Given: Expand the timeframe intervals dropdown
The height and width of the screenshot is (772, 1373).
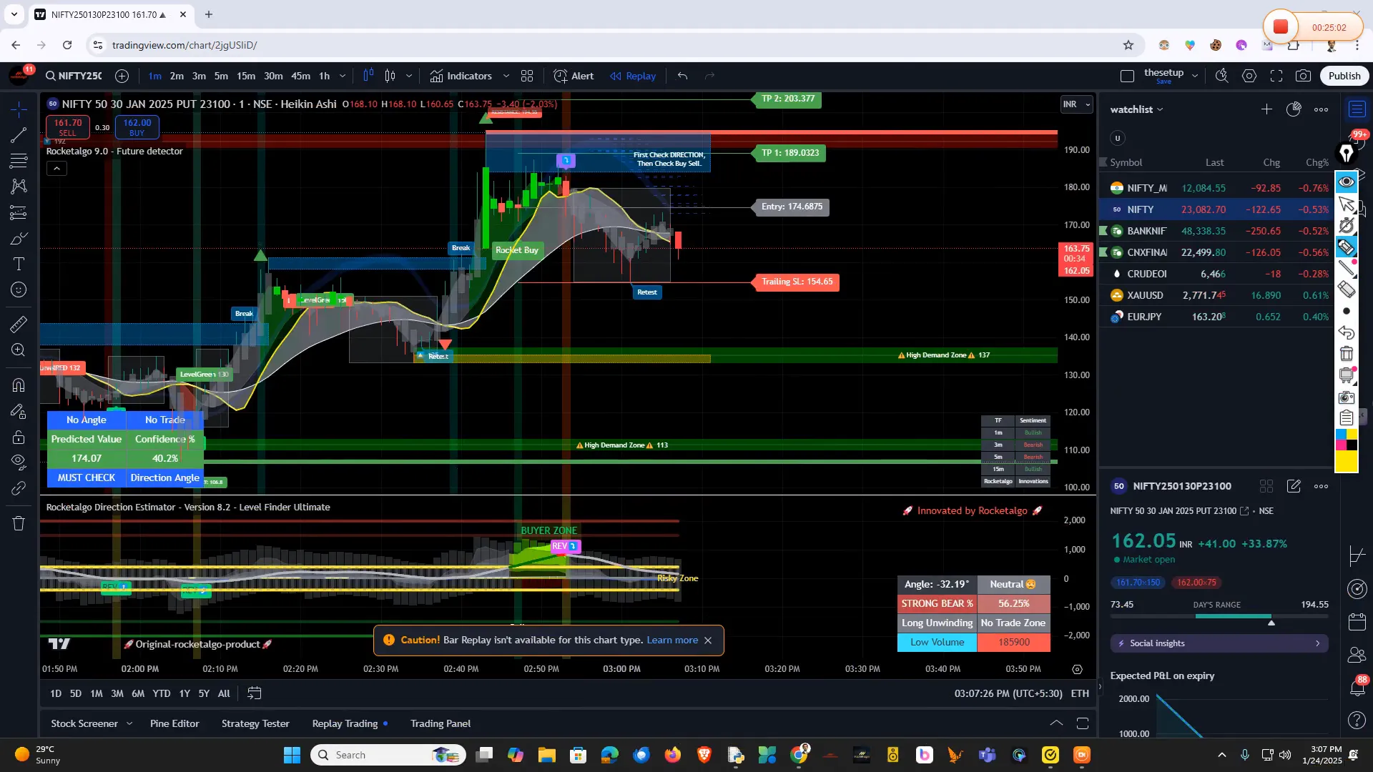Looking at the screenshot, I should (x=343, y=76).
